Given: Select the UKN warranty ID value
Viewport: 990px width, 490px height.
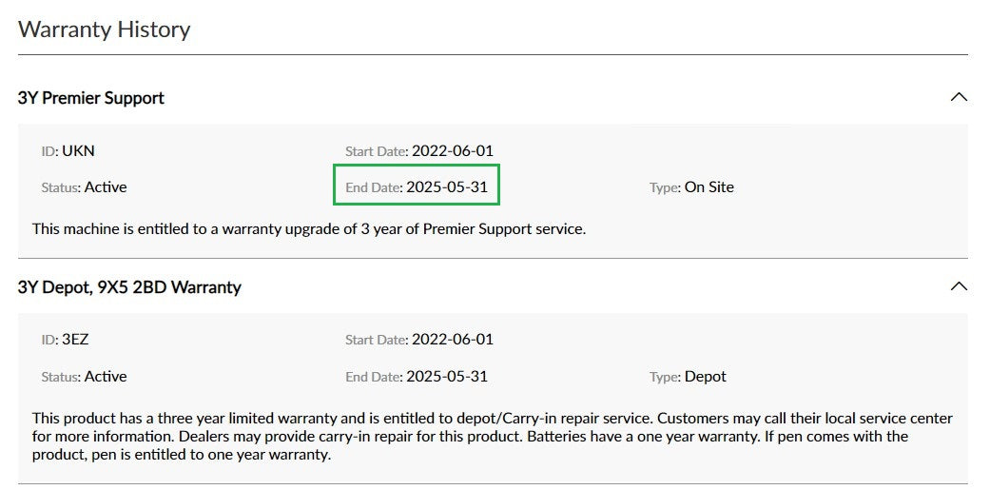Looking at the screenshot, I should 78,150.
